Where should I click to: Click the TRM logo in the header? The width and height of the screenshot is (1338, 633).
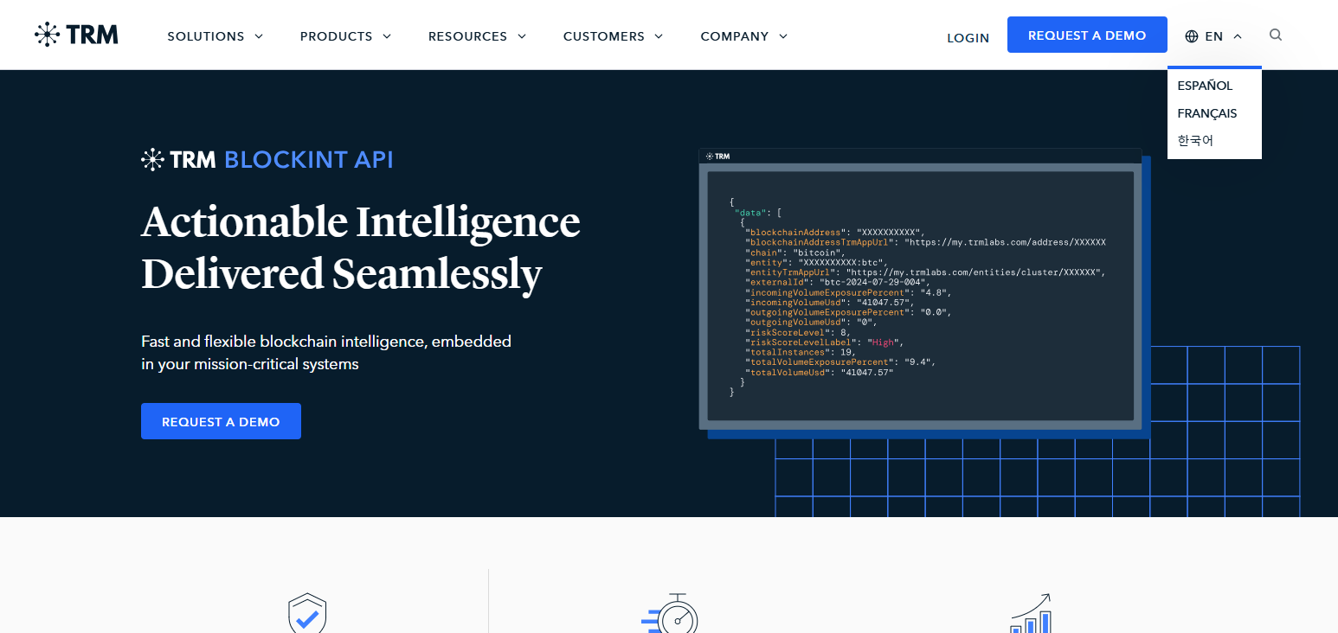pyautogui.click(x=76, y=35)
